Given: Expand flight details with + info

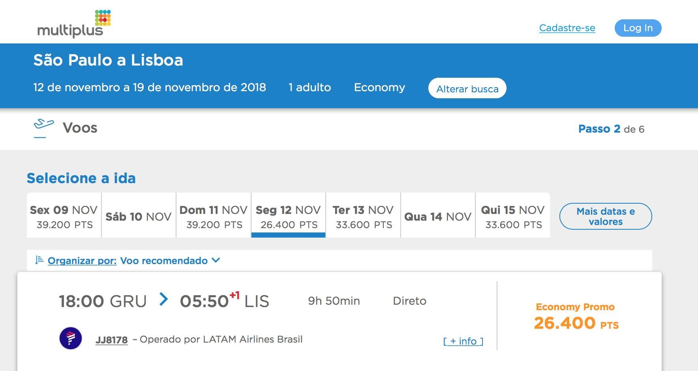Looking at the screenshot, I should (463, 341).
